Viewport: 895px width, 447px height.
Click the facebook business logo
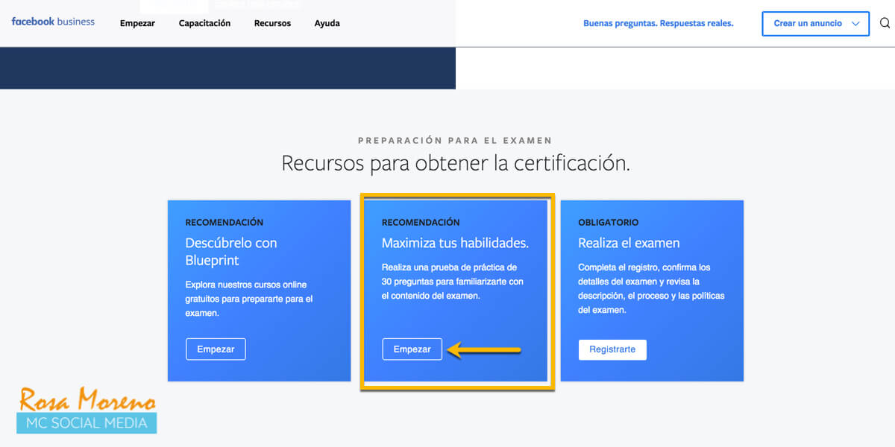(x=52, y=21)
